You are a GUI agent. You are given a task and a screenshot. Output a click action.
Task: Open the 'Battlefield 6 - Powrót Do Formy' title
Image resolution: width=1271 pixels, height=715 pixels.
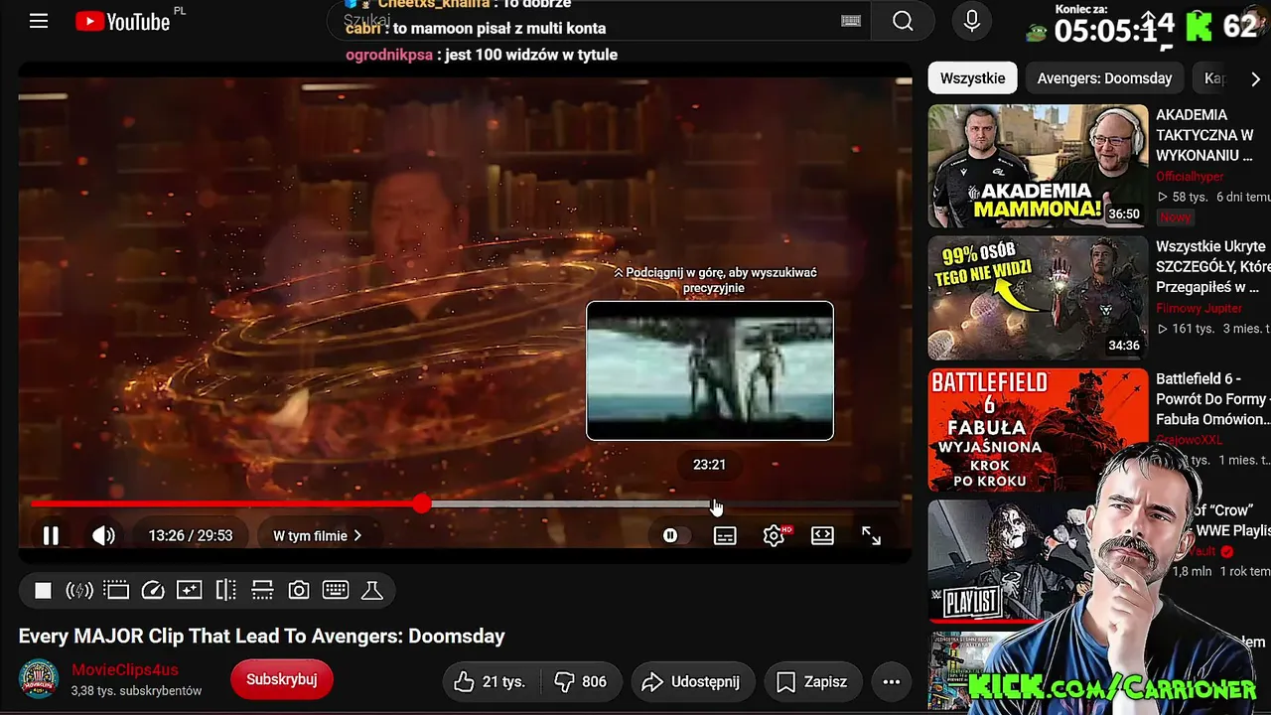tap(1212, 398)
